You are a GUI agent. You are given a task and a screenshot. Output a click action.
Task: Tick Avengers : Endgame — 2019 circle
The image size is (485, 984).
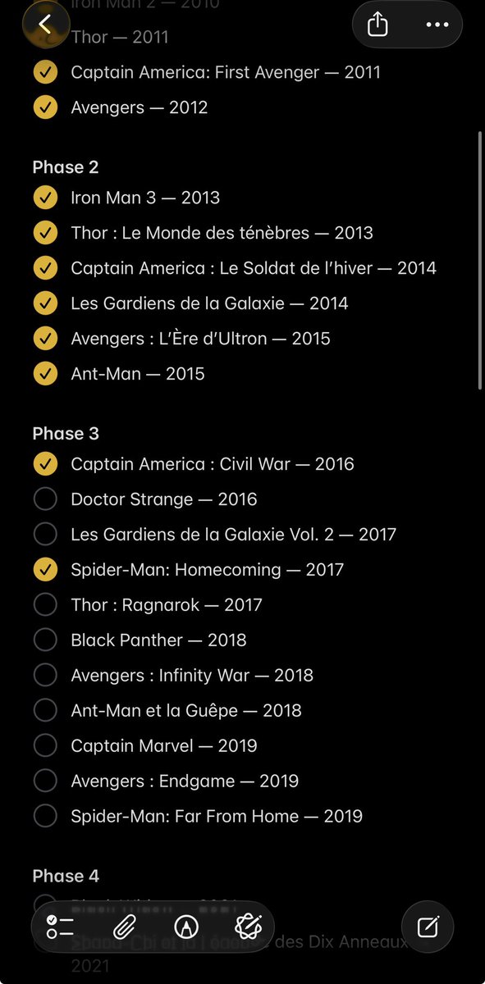coord(45,781)
